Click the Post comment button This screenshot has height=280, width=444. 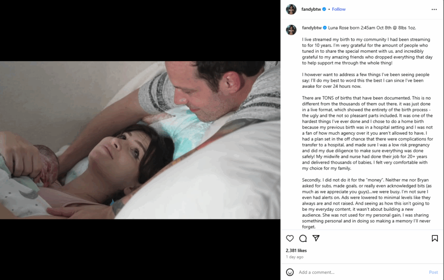pos(433,272)
